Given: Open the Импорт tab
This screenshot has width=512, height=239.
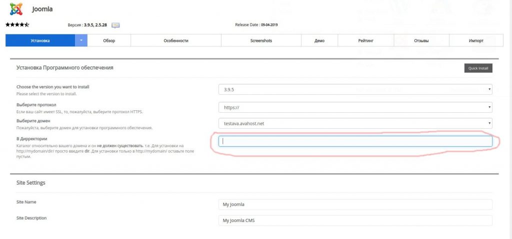Looking at the screenshot, I should click(476, 41).
